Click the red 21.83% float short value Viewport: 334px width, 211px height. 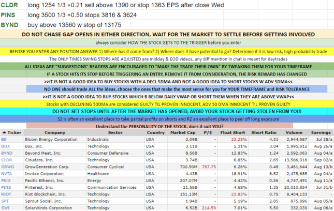tap(239, 194)
